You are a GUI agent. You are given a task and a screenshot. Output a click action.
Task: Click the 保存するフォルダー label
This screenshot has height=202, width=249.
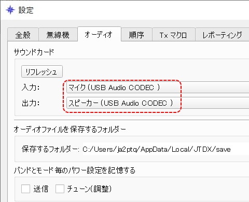50,149
